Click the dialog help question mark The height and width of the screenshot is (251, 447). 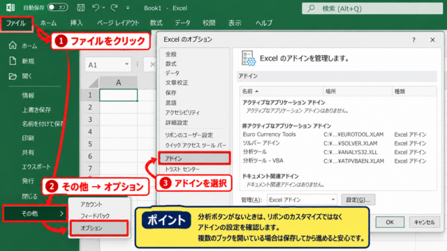(413, 40)
